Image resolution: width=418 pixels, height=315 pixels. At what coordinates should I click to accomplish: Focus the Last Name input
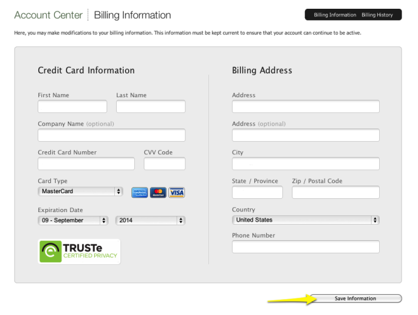[151, 107]
